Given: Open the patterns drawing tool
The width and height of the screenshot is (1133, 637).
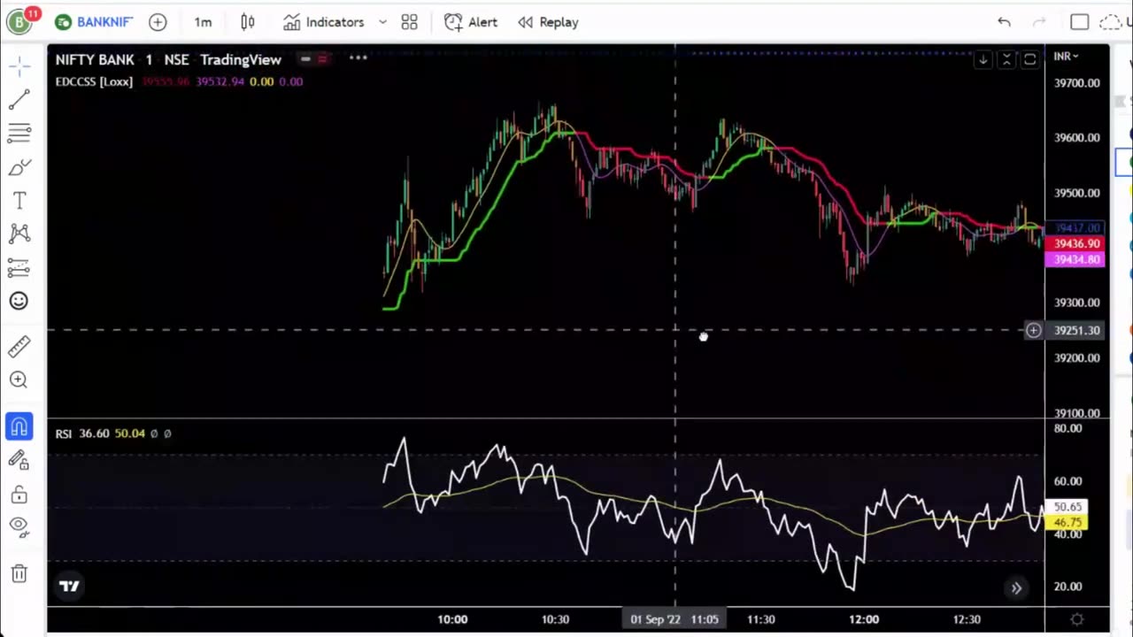Looking at the screenshot, I should tap(19, 234).
